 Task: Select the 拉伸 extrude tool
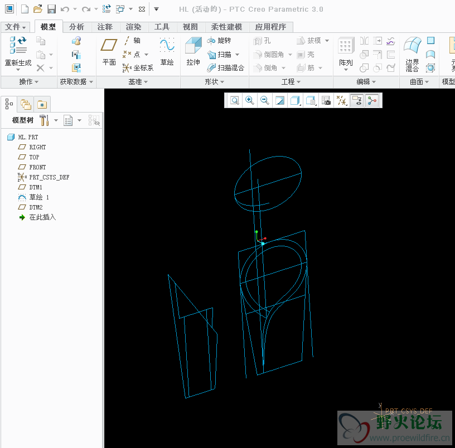tap(193, 52)
